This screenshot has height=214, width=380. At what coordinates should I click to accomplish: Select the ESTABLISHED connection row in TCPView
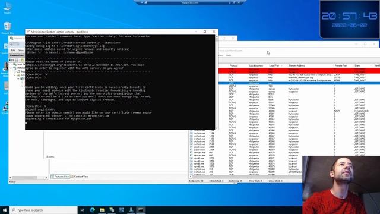click(299, 111)
